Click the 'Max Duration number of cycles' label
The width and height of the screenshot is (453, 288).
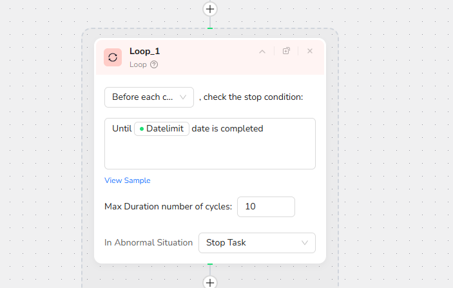168,207
